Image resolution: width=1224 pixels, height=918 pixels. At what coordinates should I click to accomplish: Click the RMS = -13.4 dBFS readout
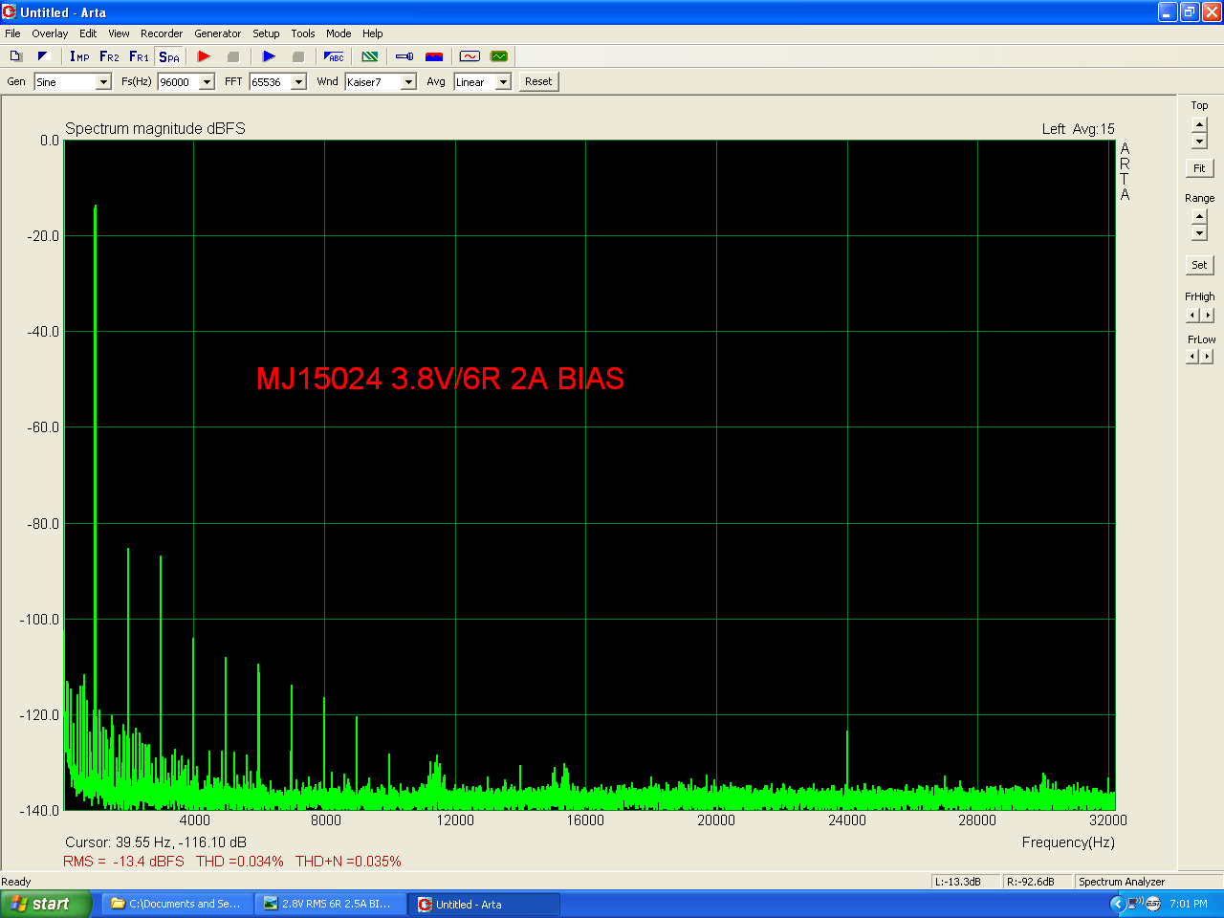coord(123,862)
